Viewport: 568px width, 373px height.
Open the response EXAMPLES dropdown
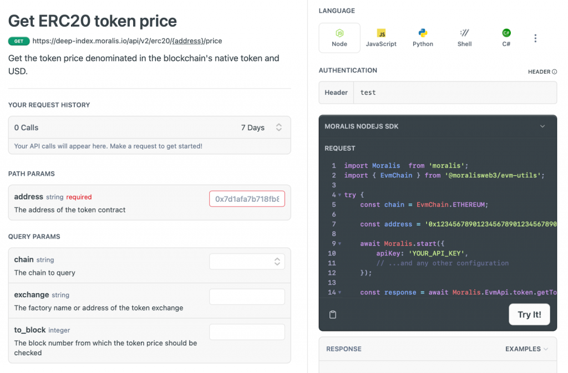click(526, 349)
